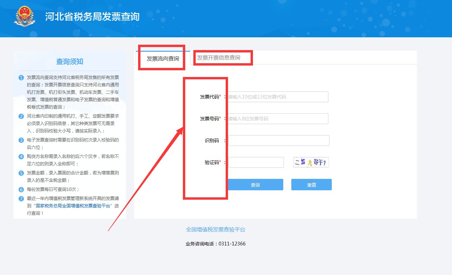Click the national emblem logo in header
Image resolution: width=452 pixels, height=275 pixels.
(x=24, y=15)
